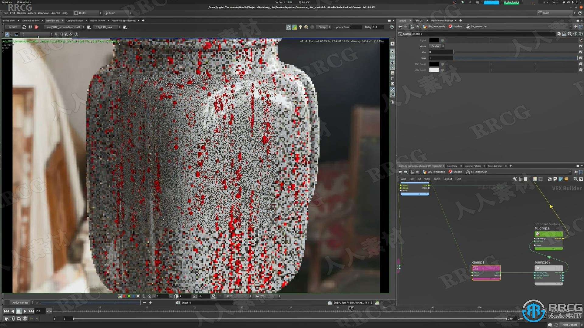
Task: Toggle the pin icon on the parameter pane
Action: [575, 27]
